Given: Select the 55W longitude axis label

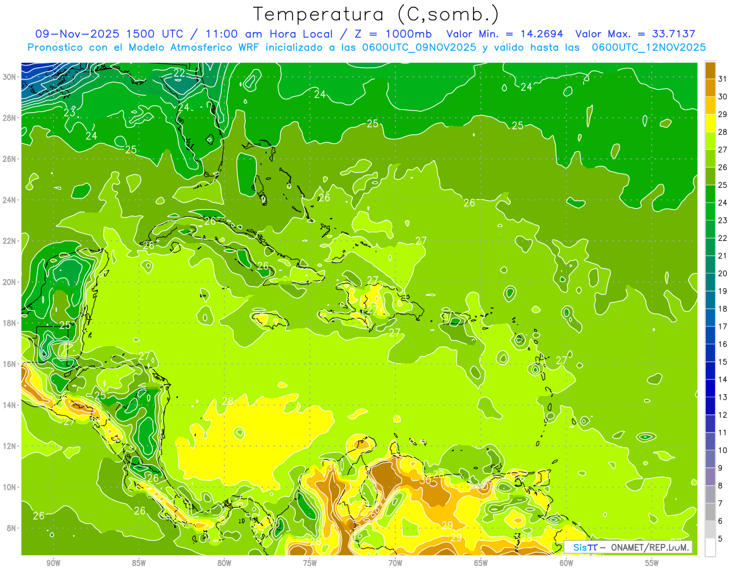Looking at the screenshot, I should [x=652, y=562].
